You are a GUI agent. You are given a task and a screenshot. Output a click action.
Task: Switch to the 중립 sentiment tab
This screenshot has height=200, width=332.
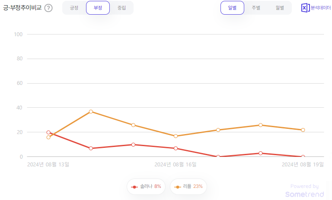[121, 8]
